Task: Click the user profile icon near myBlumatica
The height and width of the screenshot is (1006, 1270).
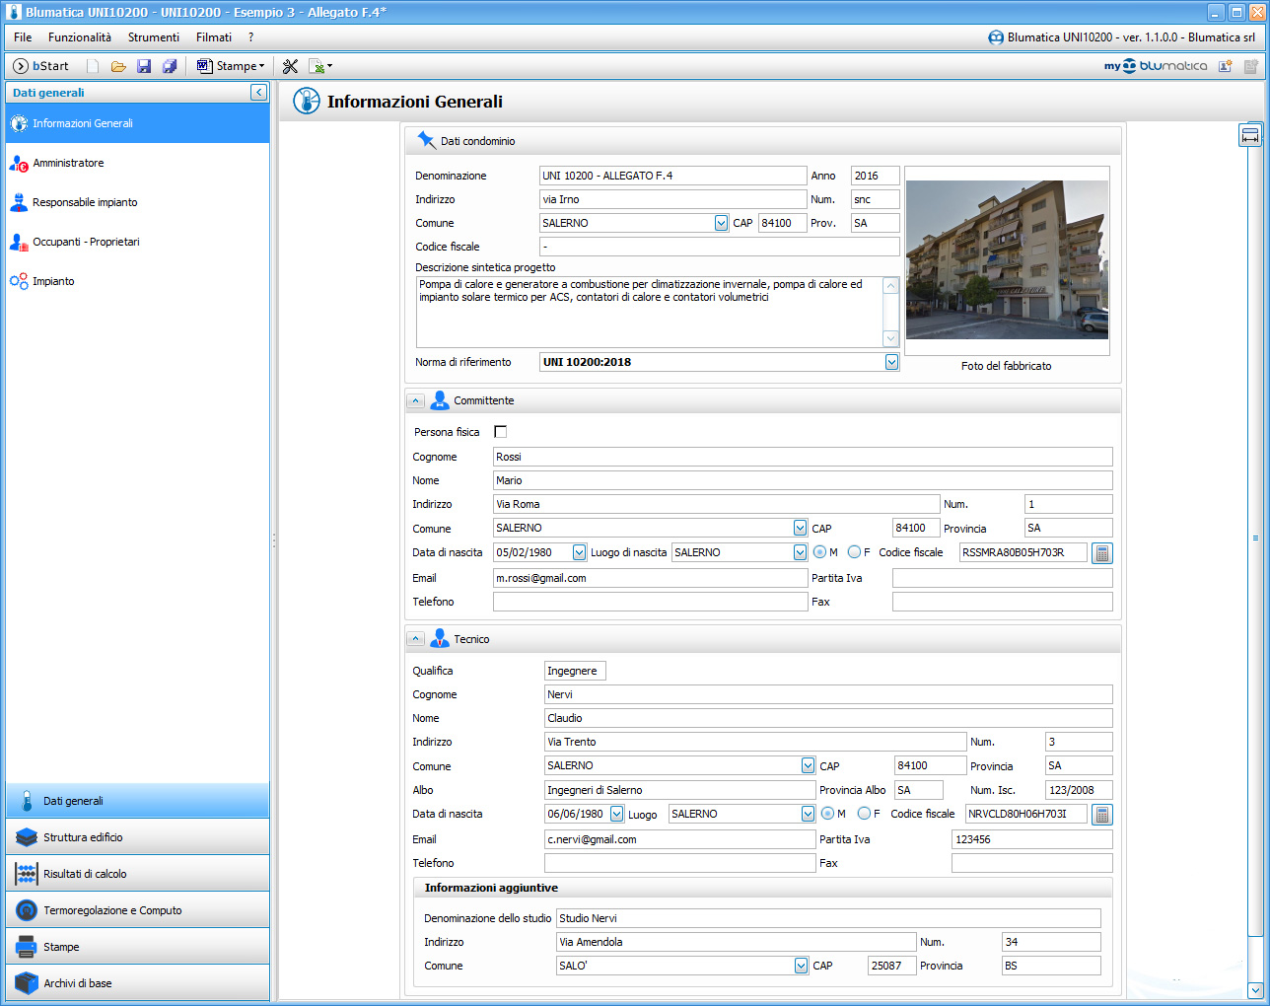Action: (x=1225, y=66)
